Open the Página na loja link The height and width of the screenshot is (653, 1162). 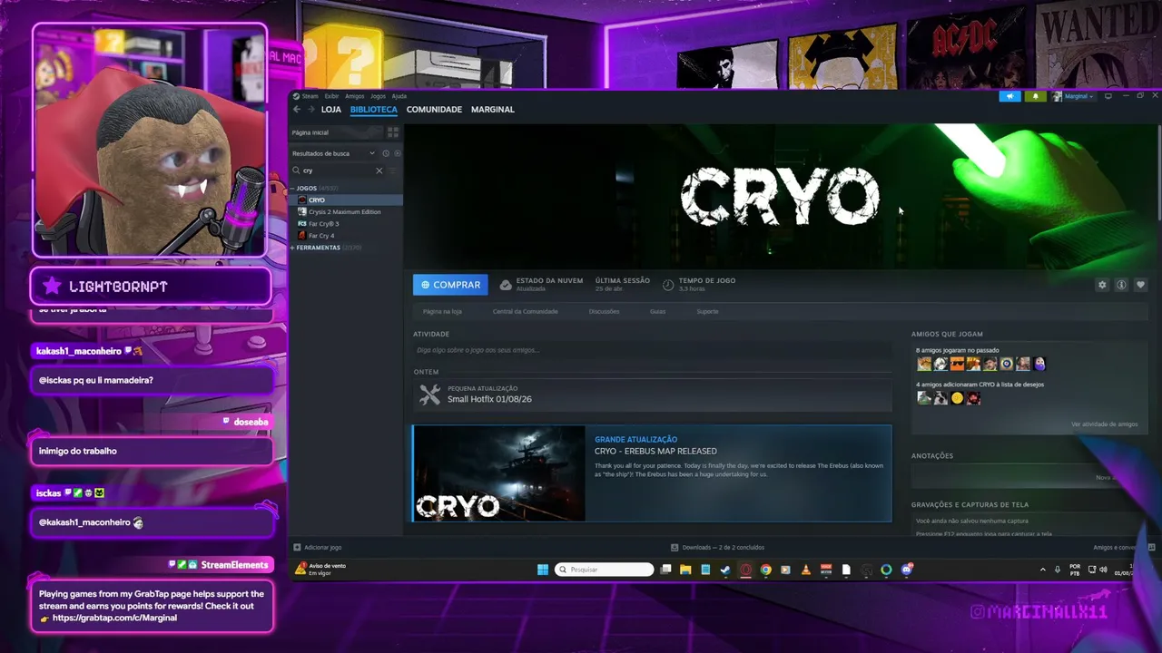click(x=442, y=311)
